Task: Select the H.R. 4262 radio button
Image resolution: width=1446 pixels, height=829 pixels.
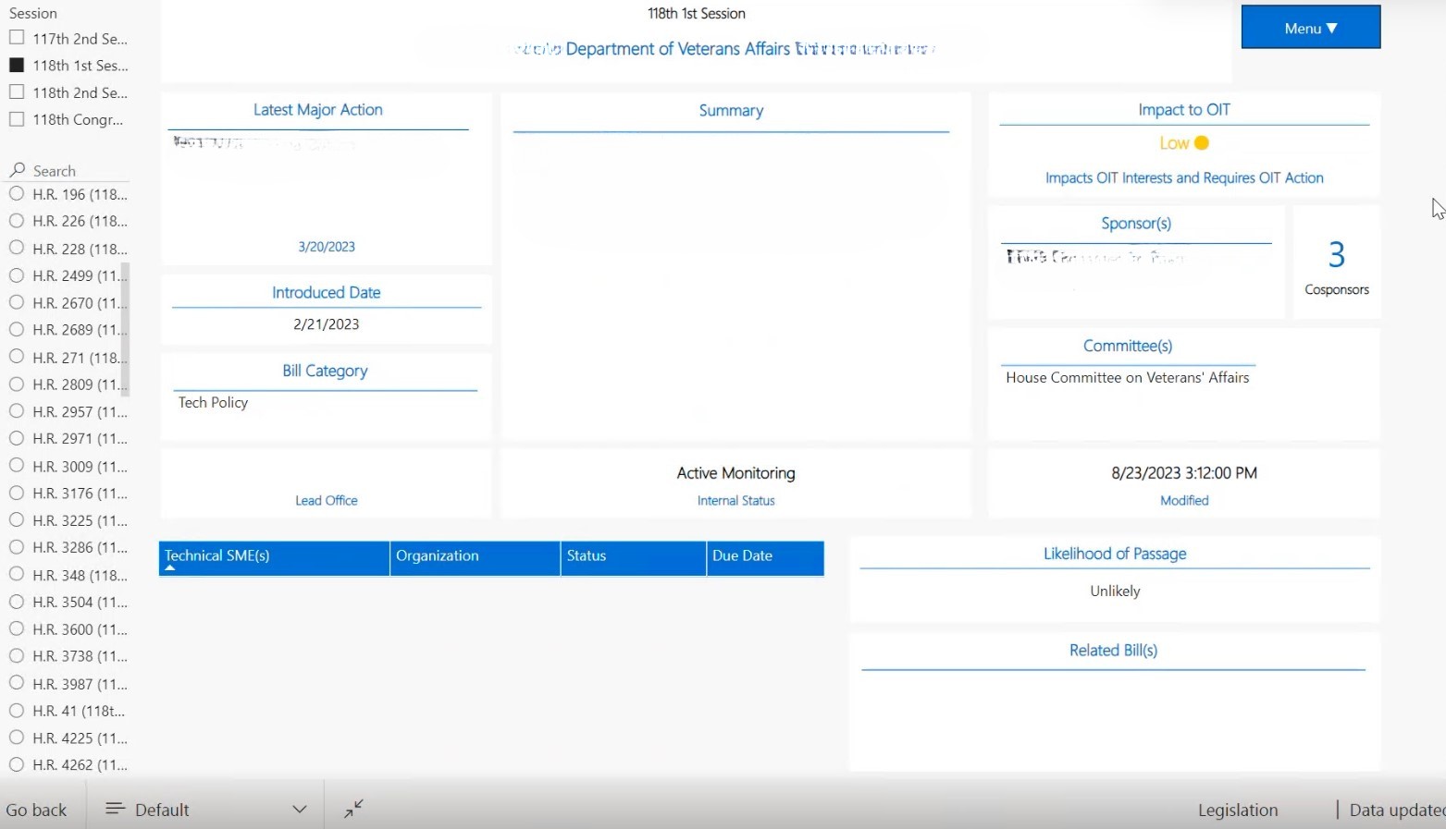Action: point(17,764)
